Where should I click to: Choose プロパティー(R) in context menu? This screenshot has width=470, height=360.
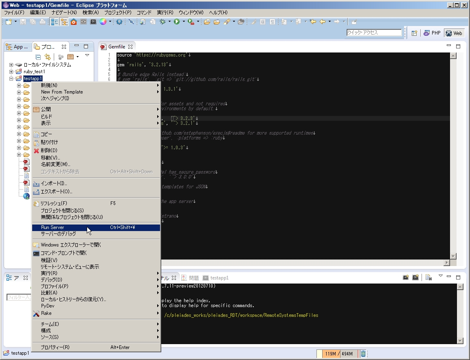[96, 347]
